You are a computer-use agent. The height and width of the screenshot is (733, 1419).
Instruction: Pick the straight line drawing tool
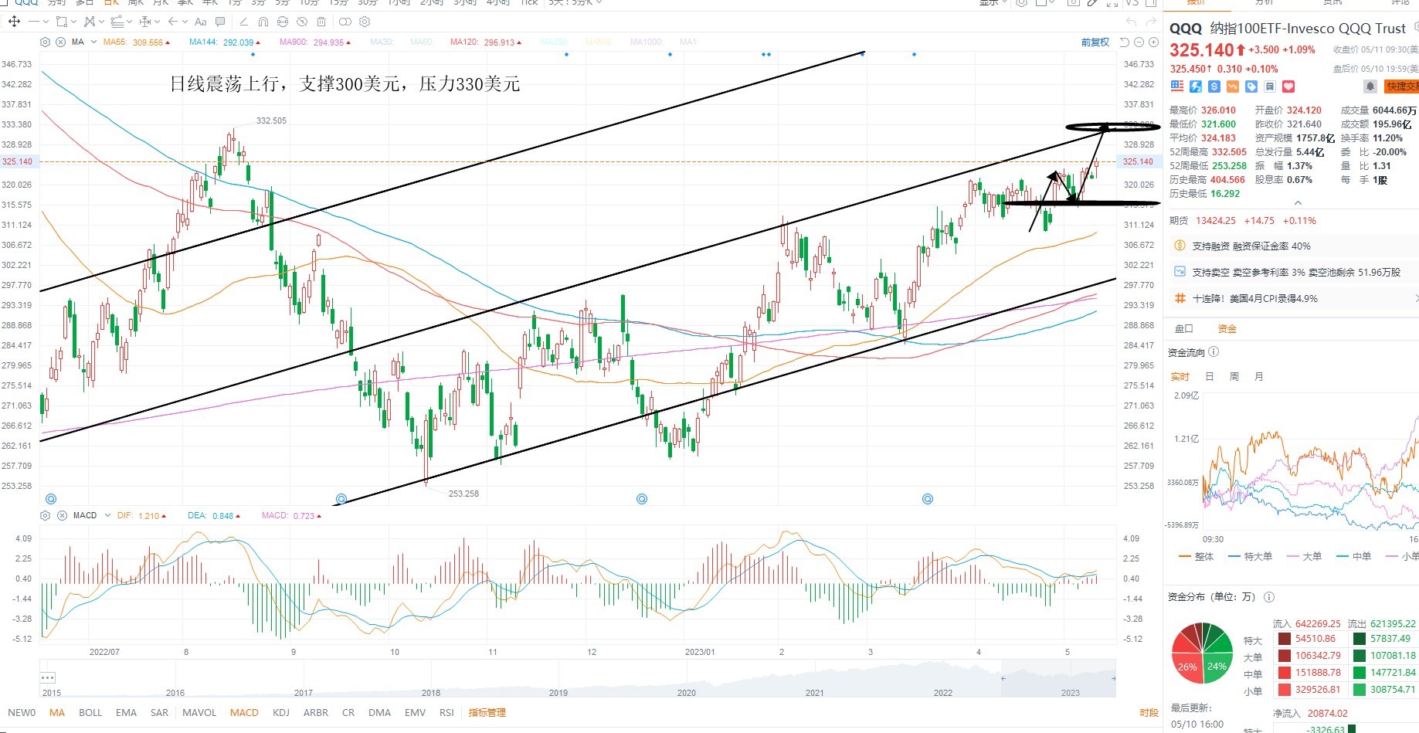[x=34, y=22]
